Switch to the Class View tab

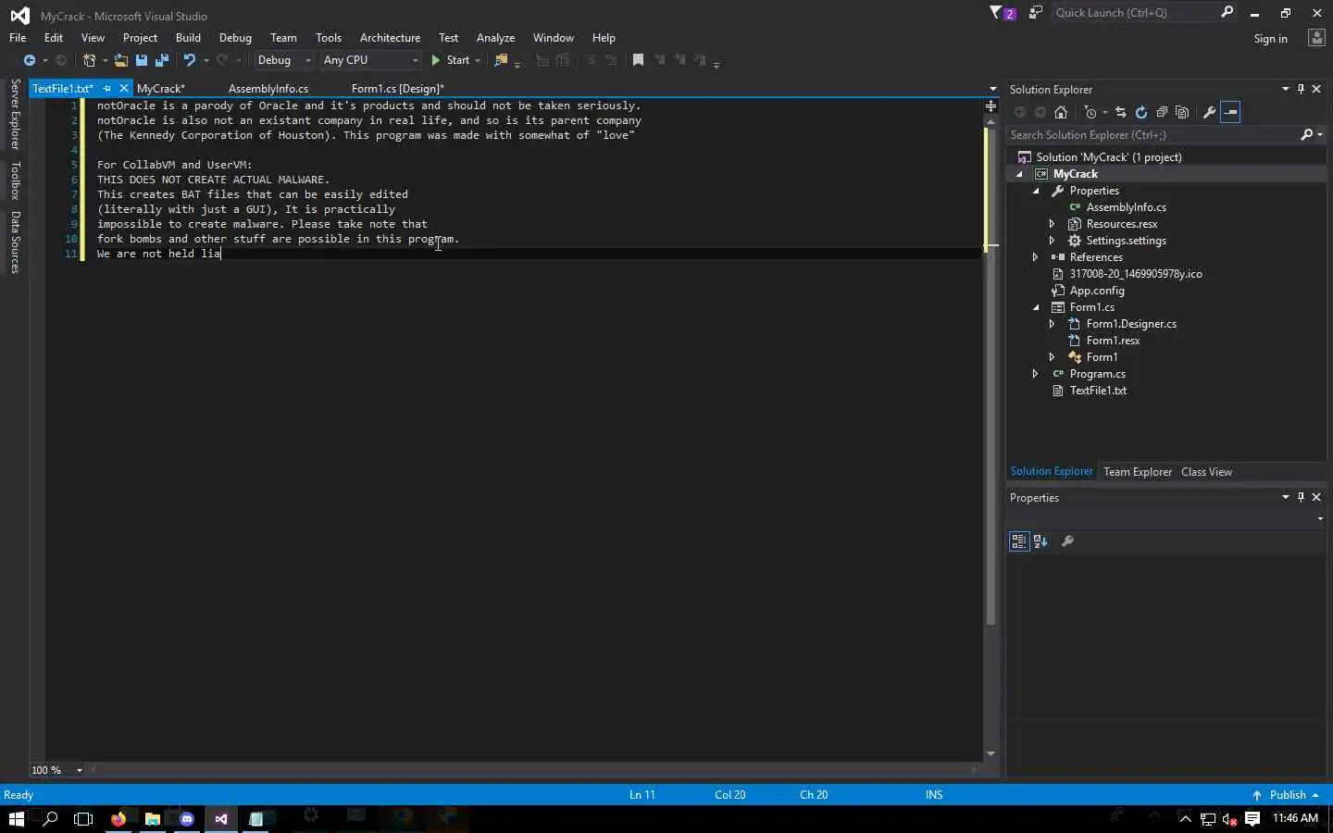1206,472
